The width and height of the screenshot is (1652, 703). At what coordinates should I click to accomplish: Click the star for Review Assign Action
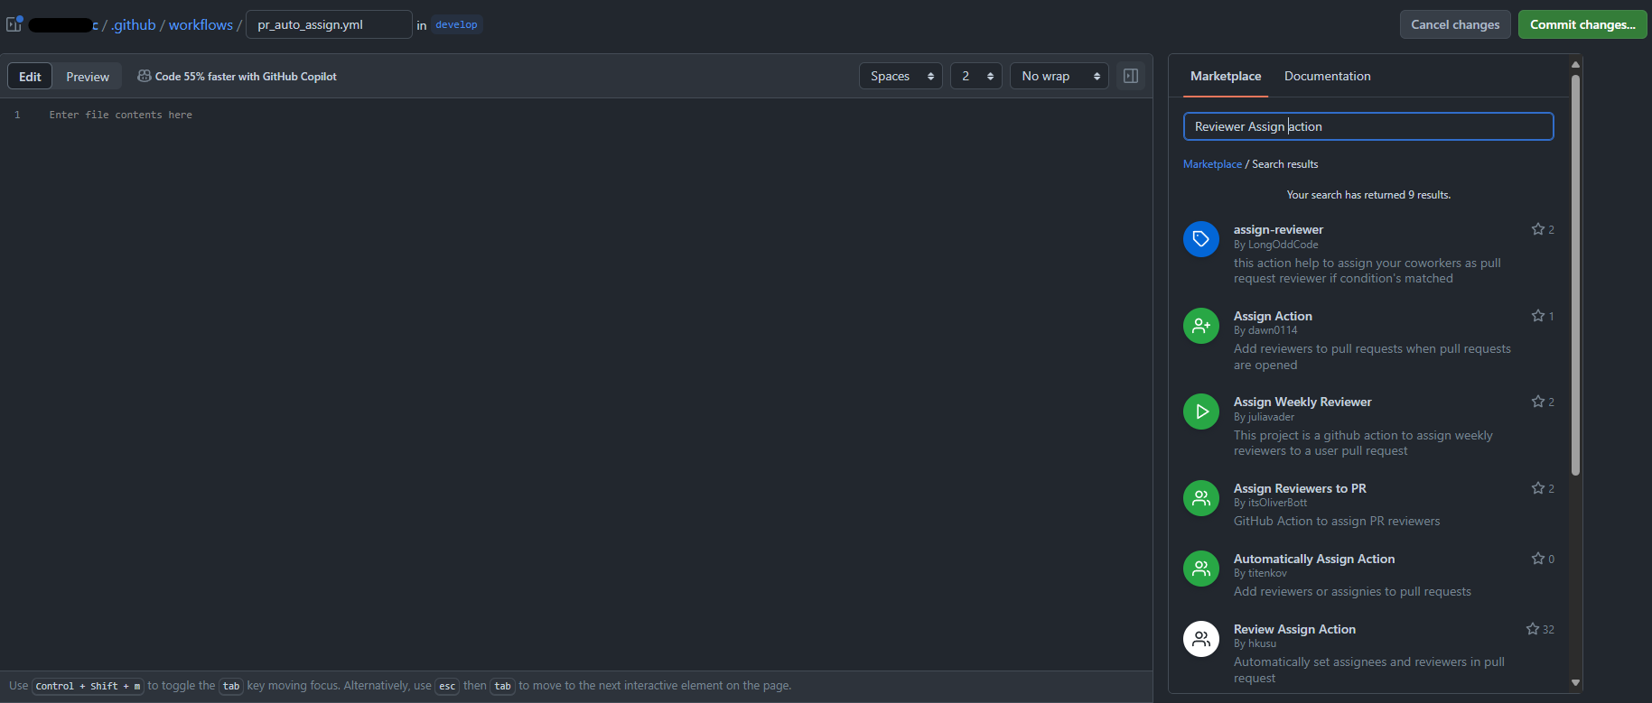coord(1532,629)
